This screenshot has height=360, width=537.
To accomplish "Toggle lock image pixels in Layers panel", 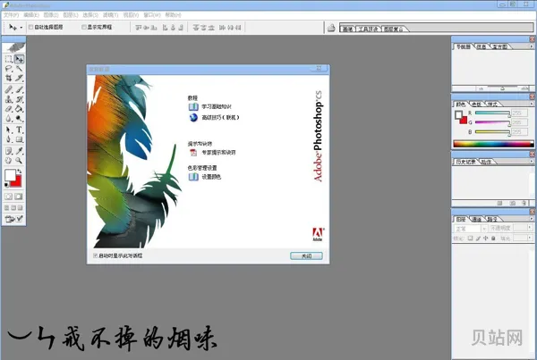I will click(478, 238).
